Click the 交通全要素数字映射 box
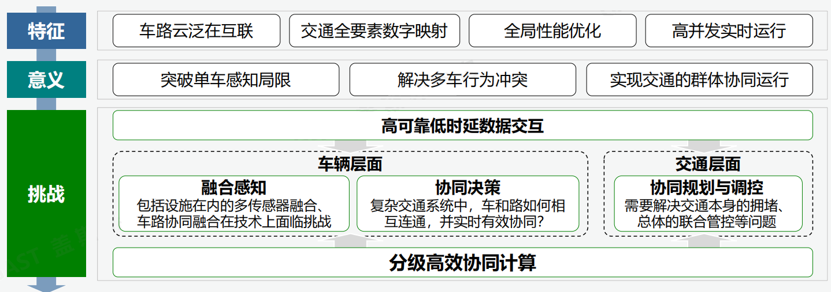Screen dimensions: 831x292 pyautogui.click(x=374, y=31)
